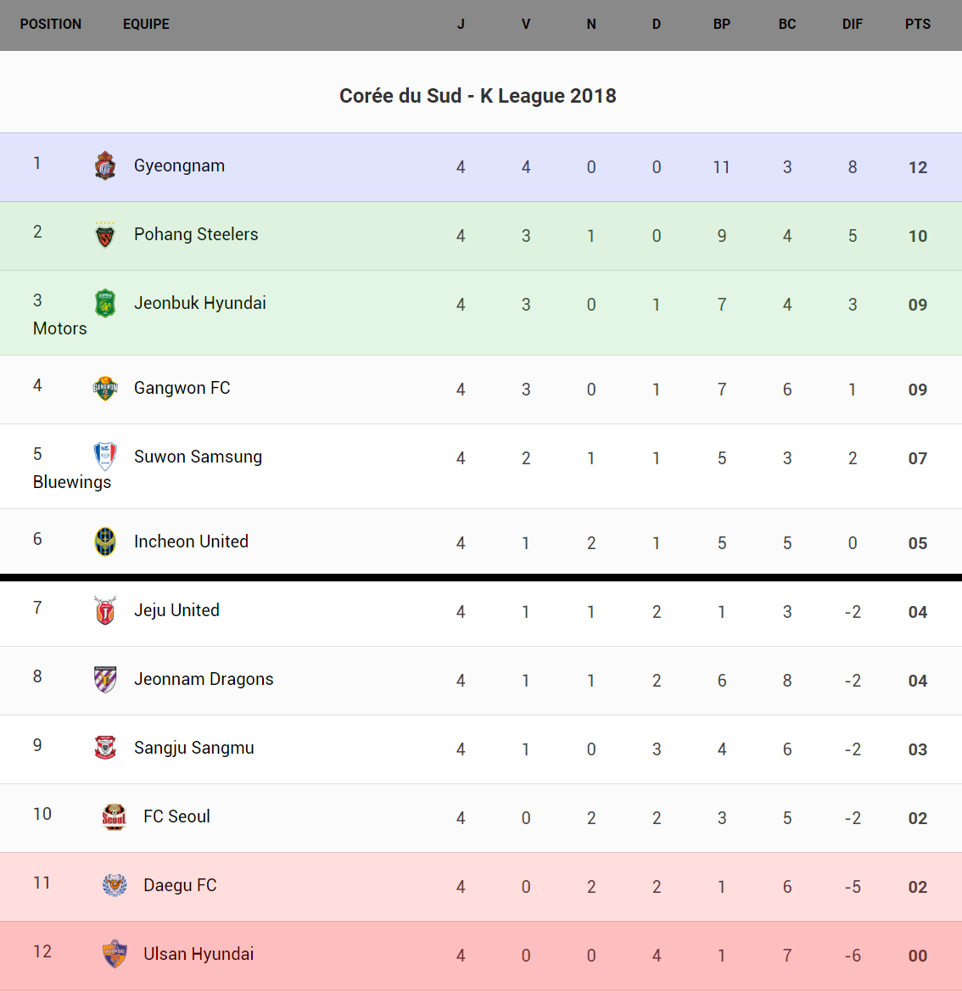
Task: Click the Jeonnam Dragons shield icon
Action: pyautogui.click(x=105, y=679)
